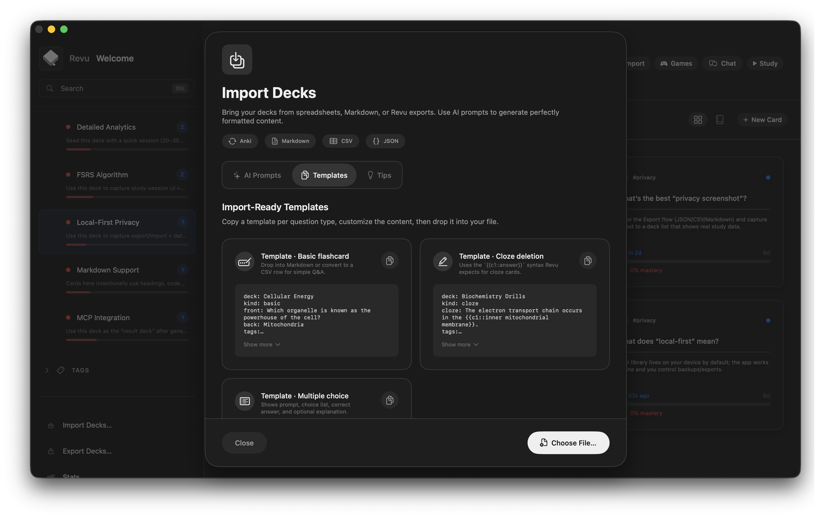Close the Import Decks dialog

point(244,443)
